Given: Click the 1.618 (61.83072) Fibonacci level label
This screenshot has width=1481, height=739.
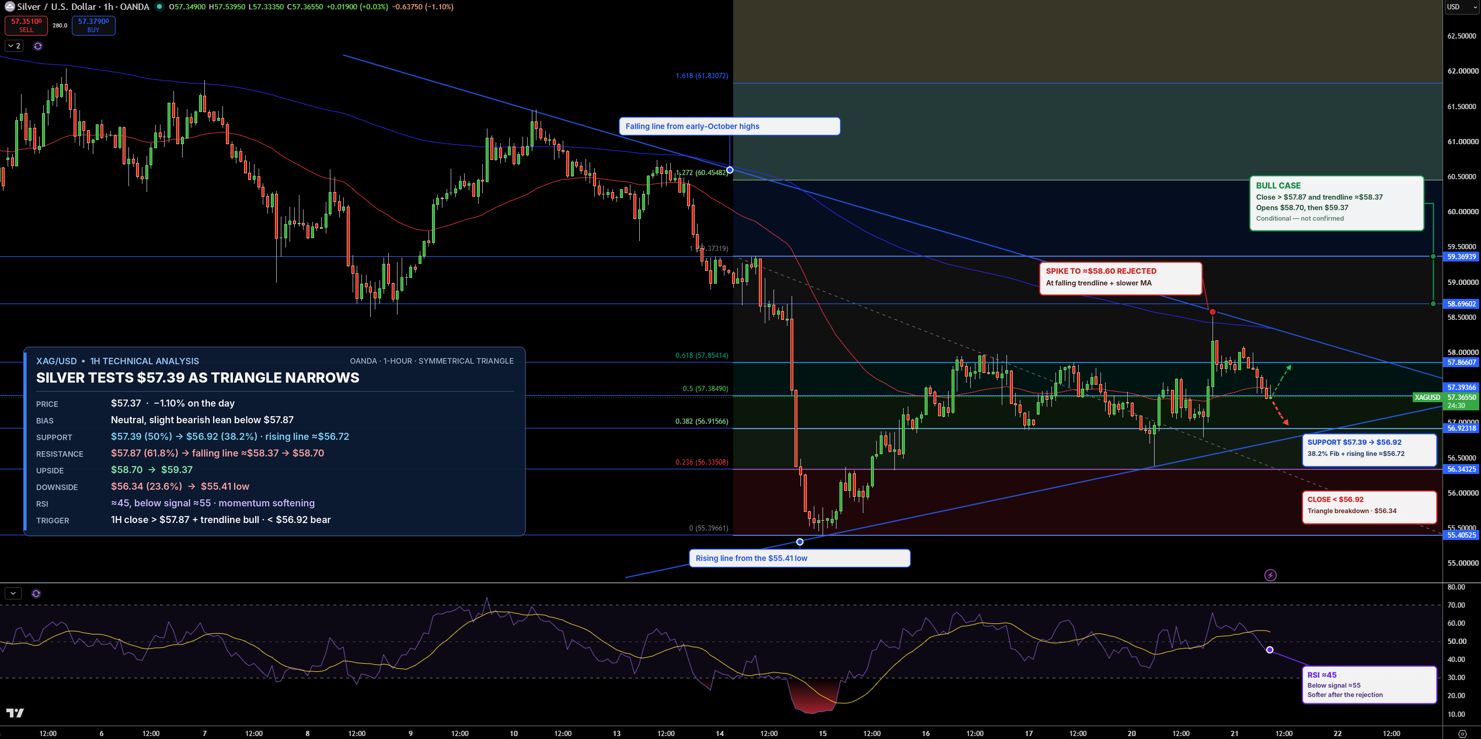Looking at the screenshot, I should pyautogui.click(x=702, y=76).
